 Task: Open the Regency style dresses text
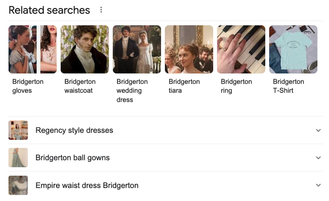tap(74, 130)
